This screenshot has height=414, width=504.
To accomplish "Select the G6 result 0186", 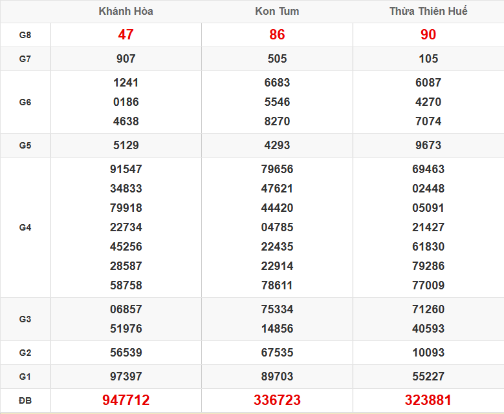I will pos(126,102).
